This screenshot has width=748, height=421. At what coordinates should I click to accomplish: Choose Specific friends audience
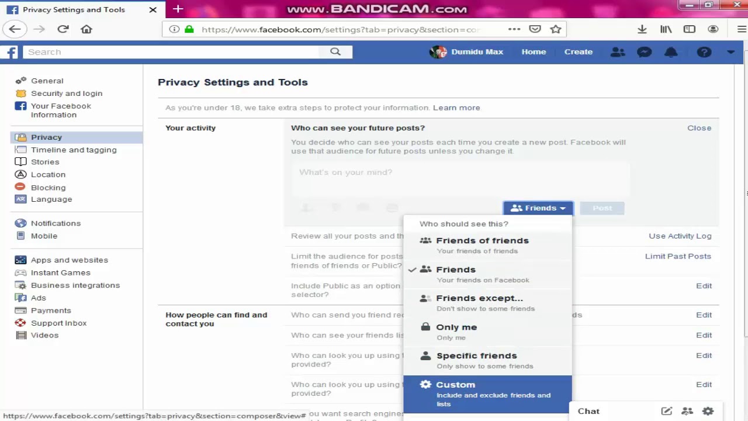pos(487,360)
